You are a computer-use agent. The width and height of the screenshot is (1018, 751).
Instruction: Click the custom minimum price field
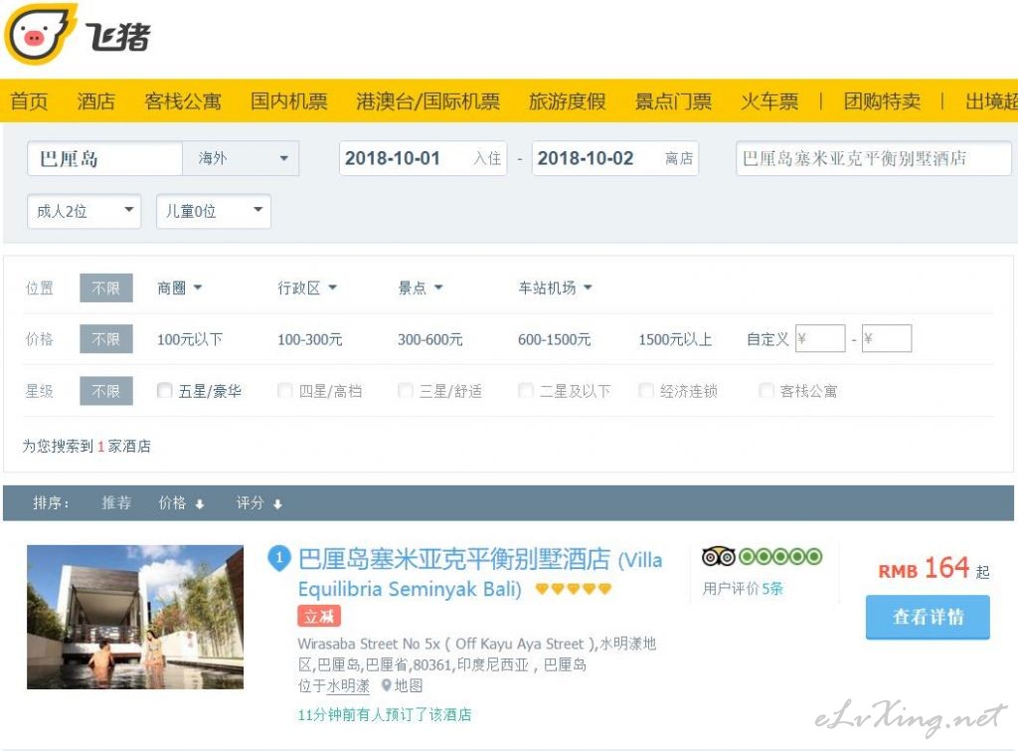(820, 338)
